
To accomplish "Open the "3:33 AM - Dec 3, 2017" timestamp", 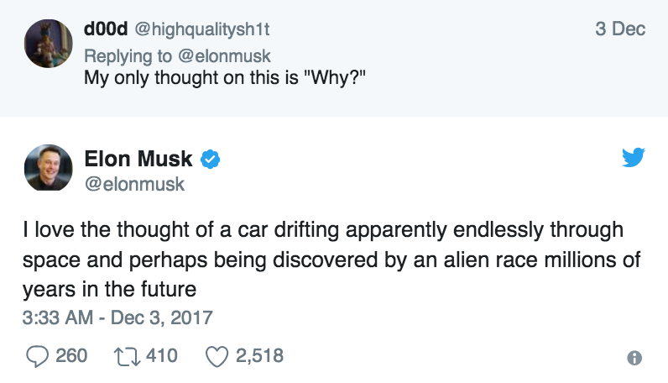I will coord(117,318).
